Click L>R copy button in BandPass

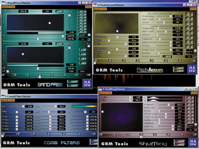click(x=83, y=50)
